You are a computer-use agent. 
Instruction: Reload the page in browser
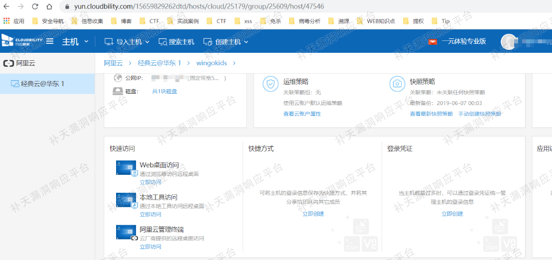(x=35, y=6)
